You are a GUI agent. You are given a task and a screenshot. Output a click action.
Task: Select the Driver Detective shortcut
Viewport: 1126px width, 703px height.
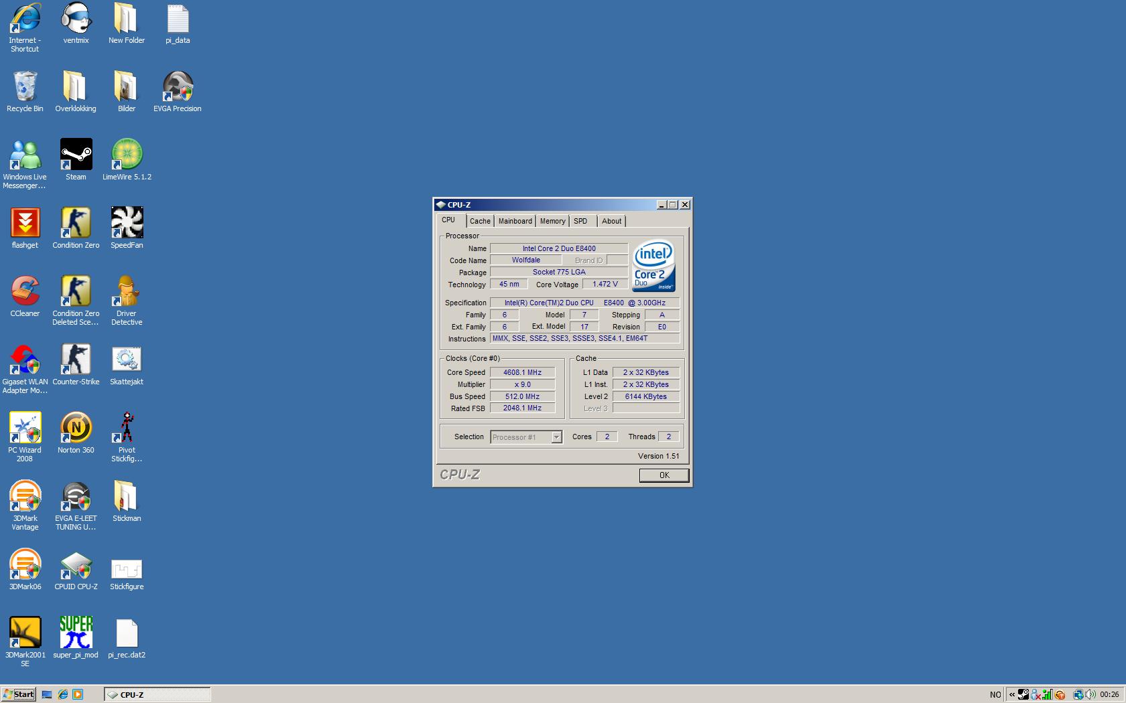click(x=127, y=301)
